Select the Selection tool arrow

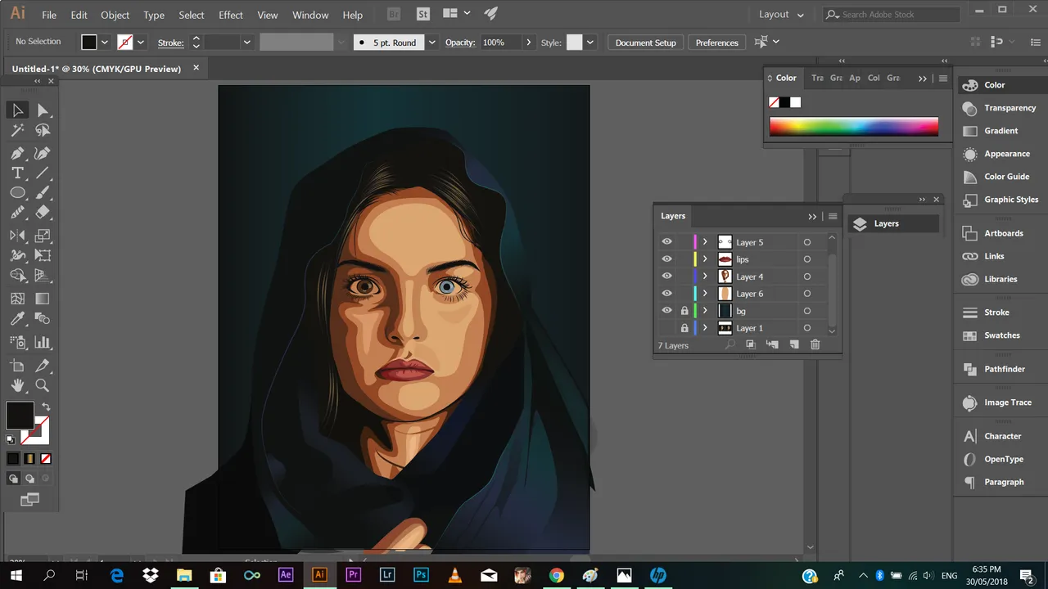(x=17, y=110)
